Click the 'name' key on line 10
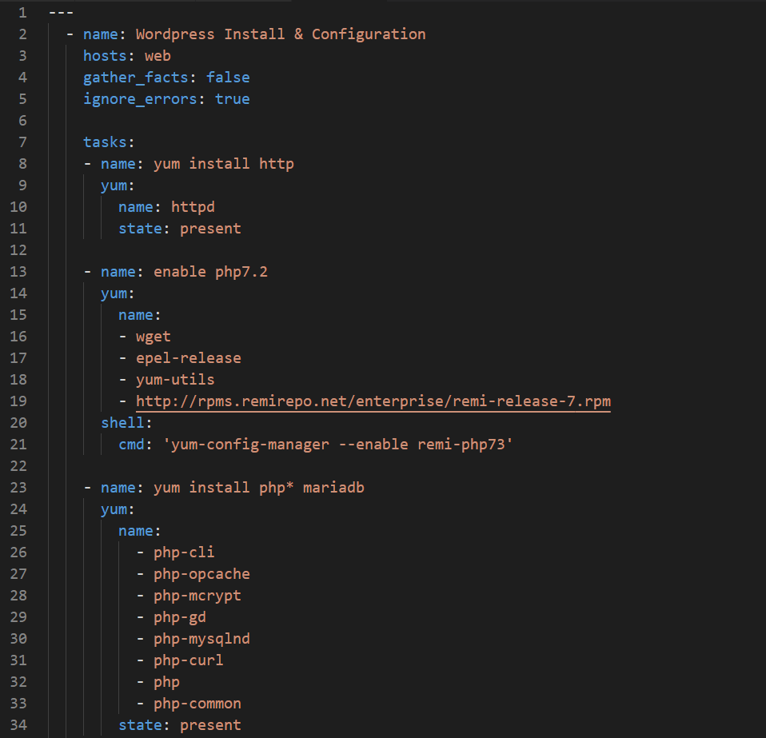The width and height of the screenshot is (766, 738). click(136, 207)
